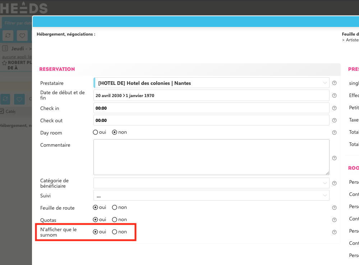Select non for Quotas

[115, 219]
